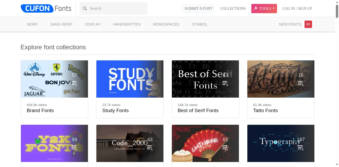Click Submit a Font button
This screenshot has height=167, width=339.
(198, 8)
